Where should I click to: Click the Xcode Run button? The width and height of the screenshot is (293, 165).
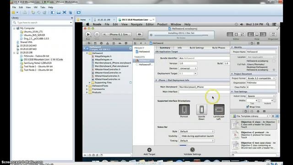point(88,34)
